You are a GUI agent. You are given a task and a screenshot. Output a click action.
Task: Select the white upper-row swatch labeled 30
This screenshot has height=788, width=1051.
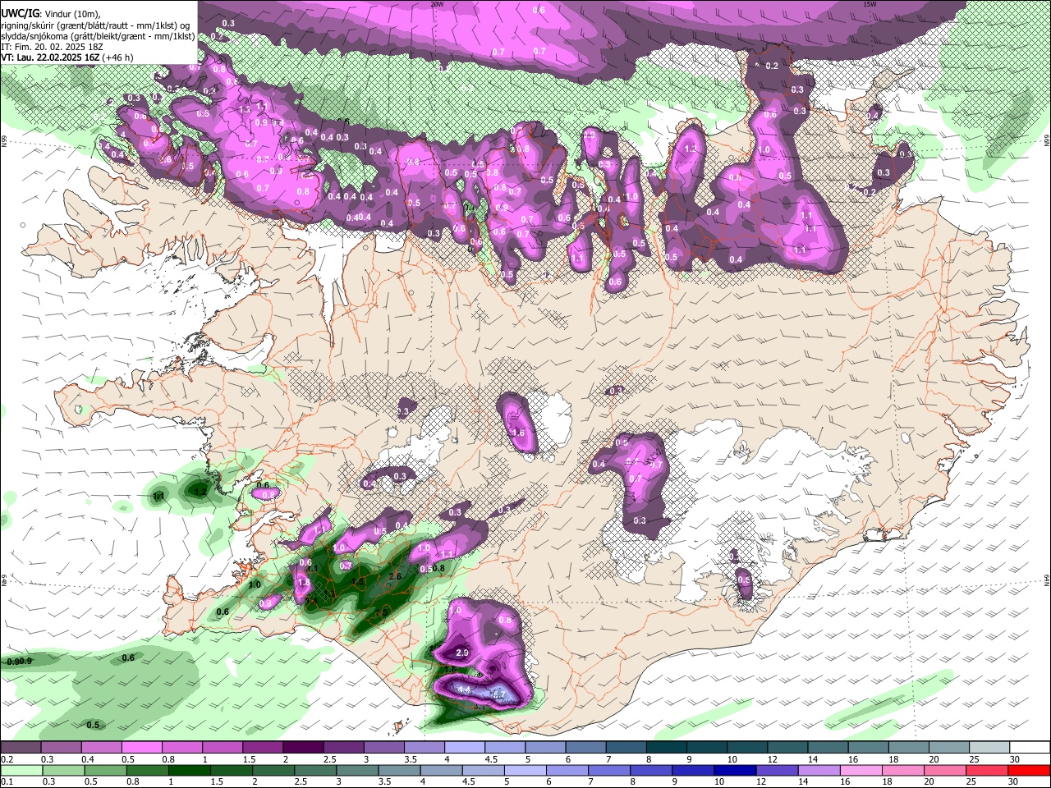point(1030,747)
